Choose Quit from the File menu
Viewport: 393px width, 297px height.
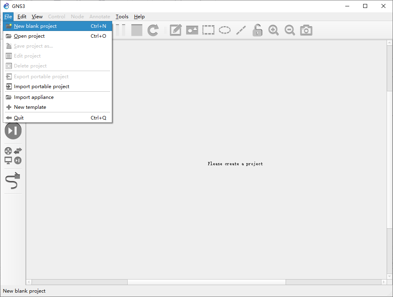57,118
